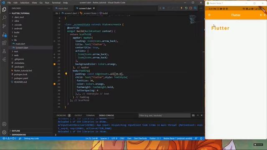Maximize the bottom panel with chevron

point(198,115)
